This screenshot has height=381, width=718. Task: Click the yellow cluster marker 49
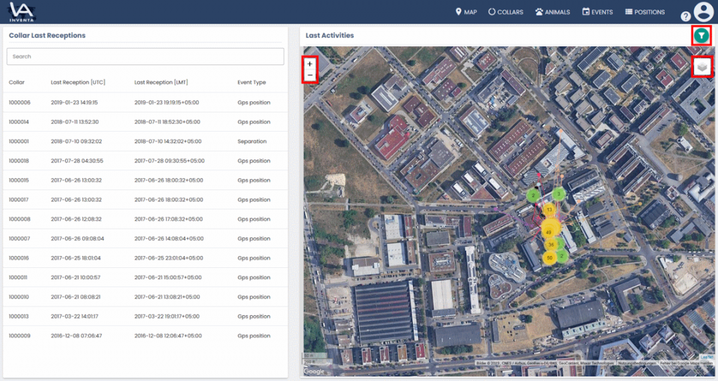coord(548,231)
